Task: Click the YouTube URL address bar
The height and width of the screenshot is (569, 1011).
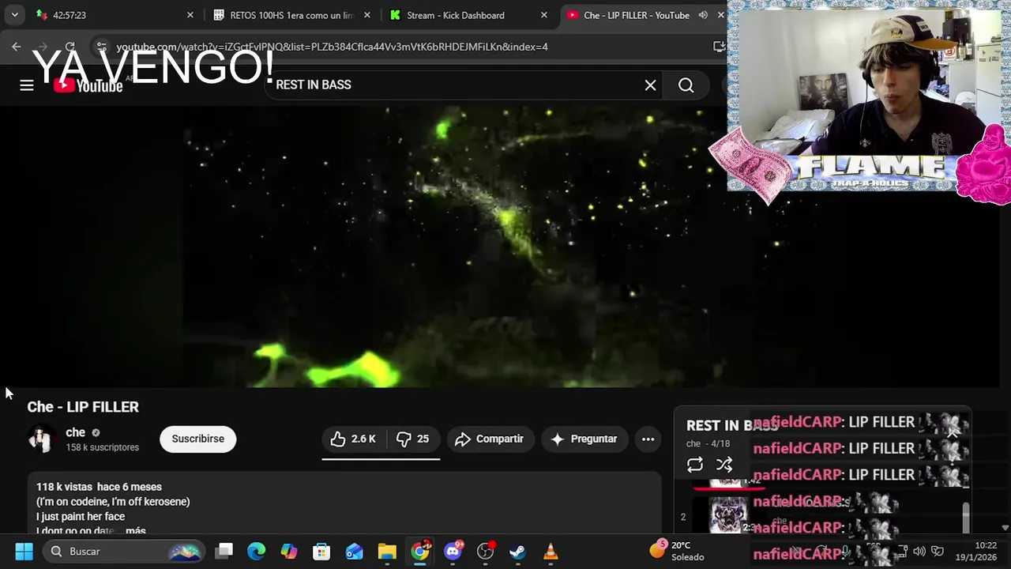Action: point(332,47)
